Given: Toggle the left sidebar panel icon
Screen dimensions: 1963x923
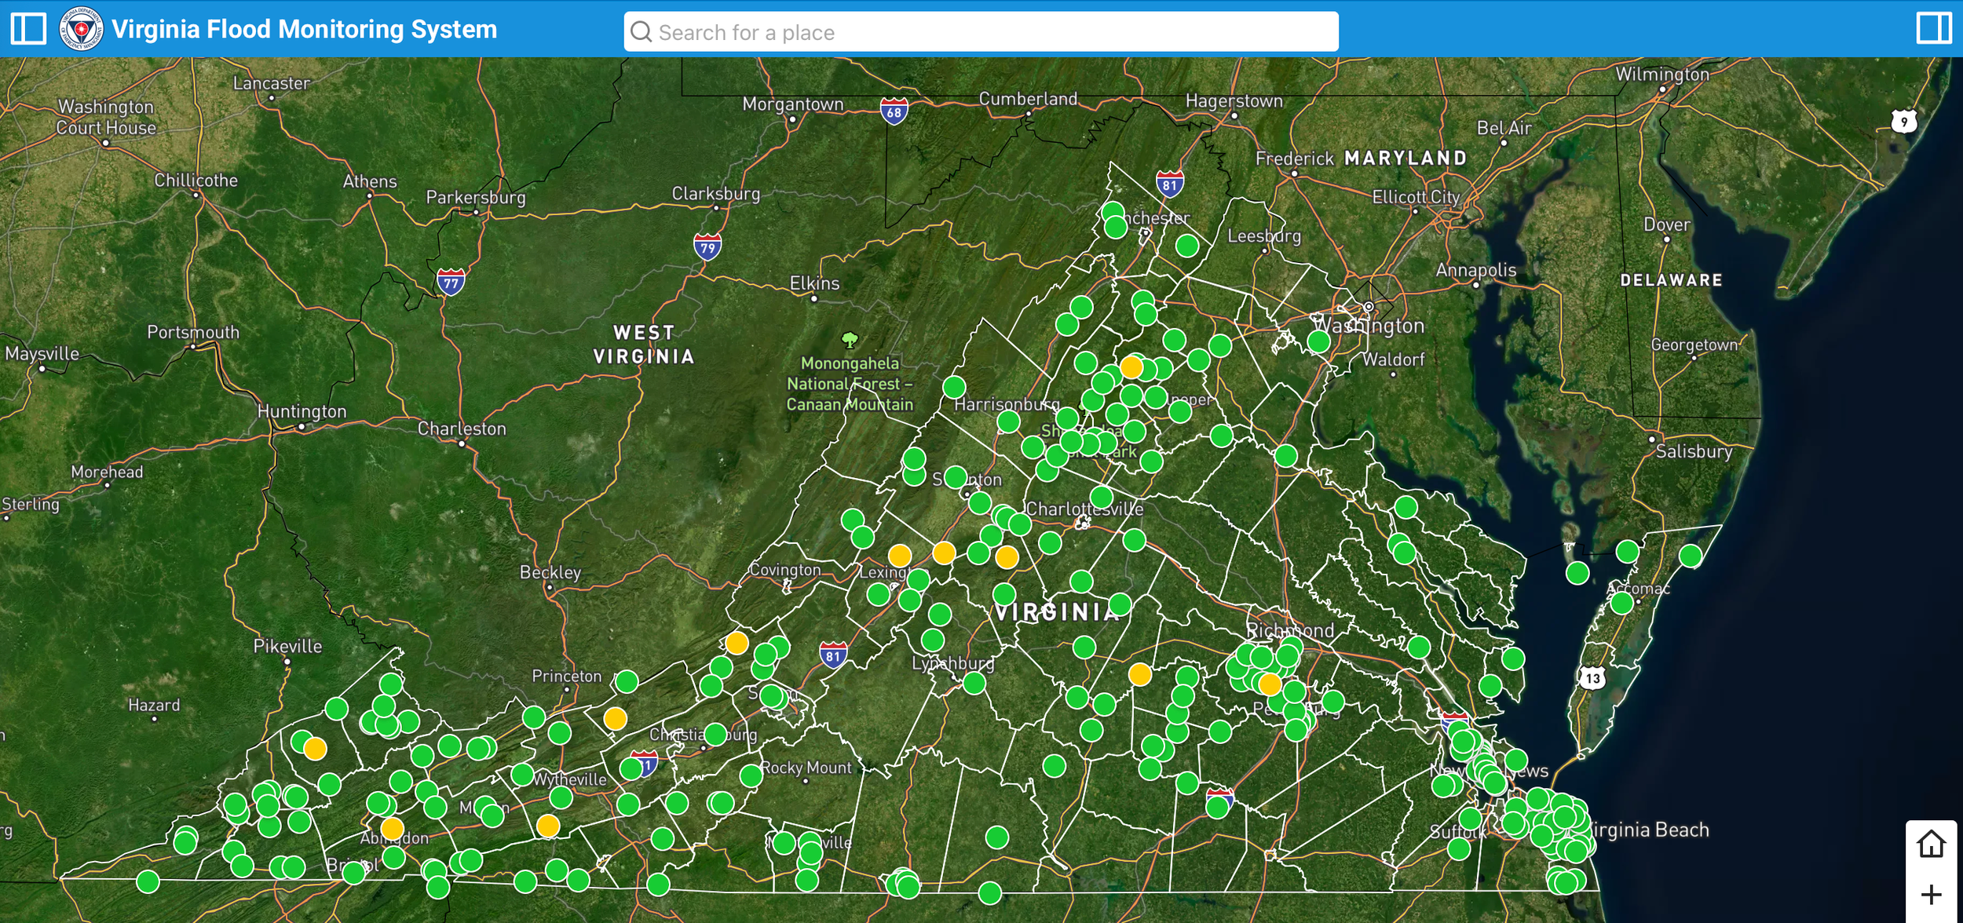Looking at the screenshot, I should coord(28,29).
